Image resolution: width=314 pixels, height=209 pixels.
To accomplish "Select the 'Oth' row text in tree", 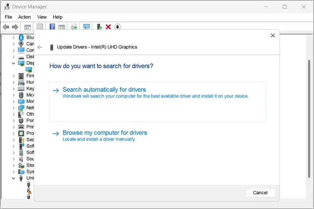I will tap(30, 114).
